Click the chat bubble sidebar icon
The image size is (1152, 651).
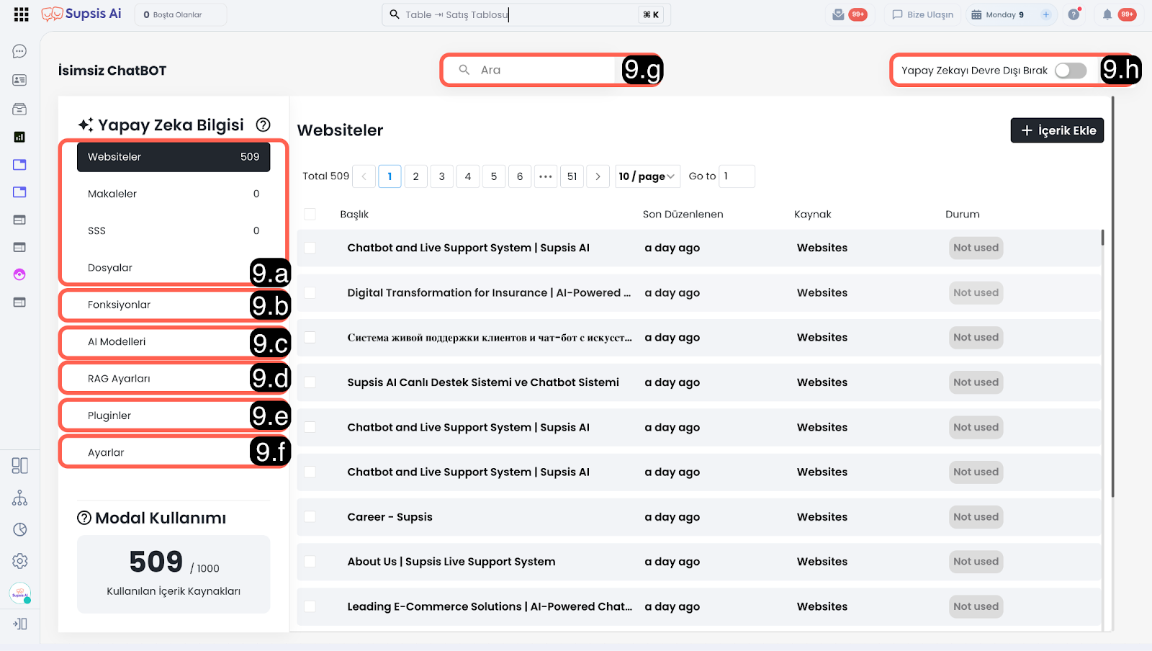[x=19, y=51]
